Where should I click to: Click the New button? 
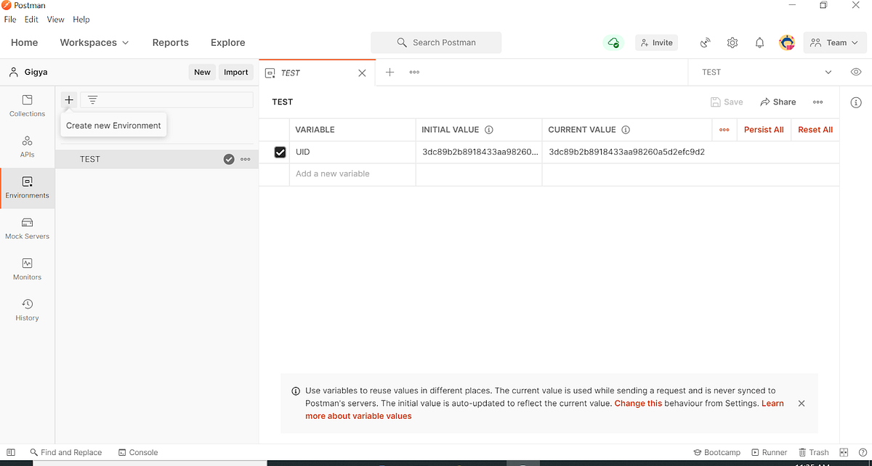coord(202,72)
